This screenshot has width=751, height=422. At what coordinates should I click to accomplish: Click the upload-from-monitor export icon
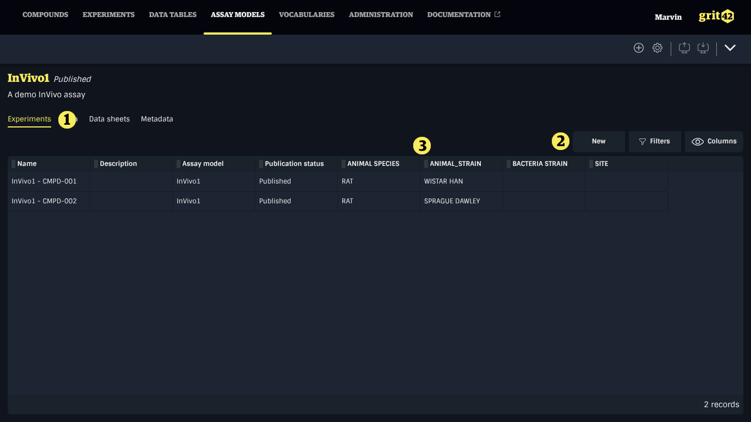coord(684,48)
